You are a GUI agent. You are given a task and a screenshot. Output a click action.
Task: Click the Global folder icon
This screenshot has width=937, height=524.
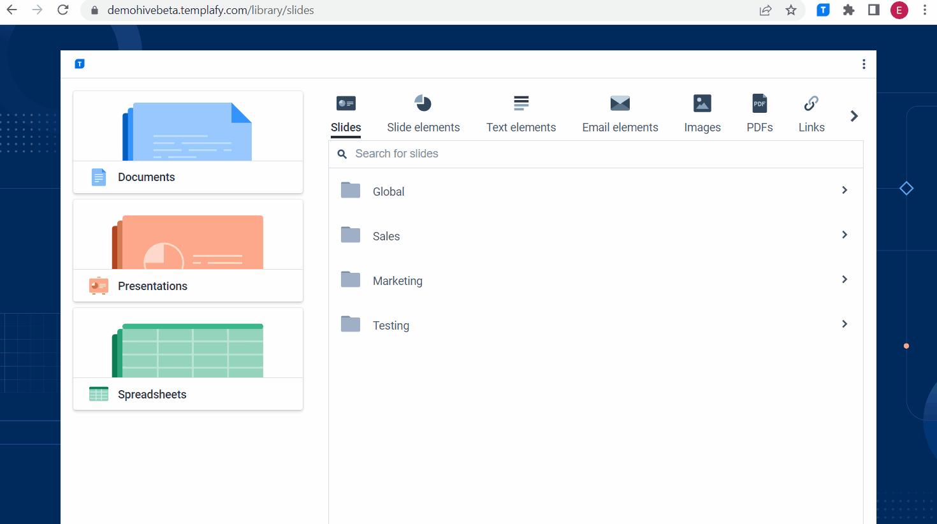(x=351, y=190)
